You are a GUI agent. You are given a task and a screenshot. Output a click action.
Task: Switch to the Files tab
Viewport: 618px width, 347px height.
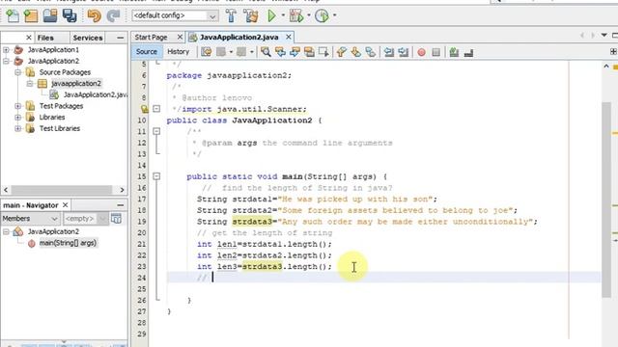click(45, 38)
